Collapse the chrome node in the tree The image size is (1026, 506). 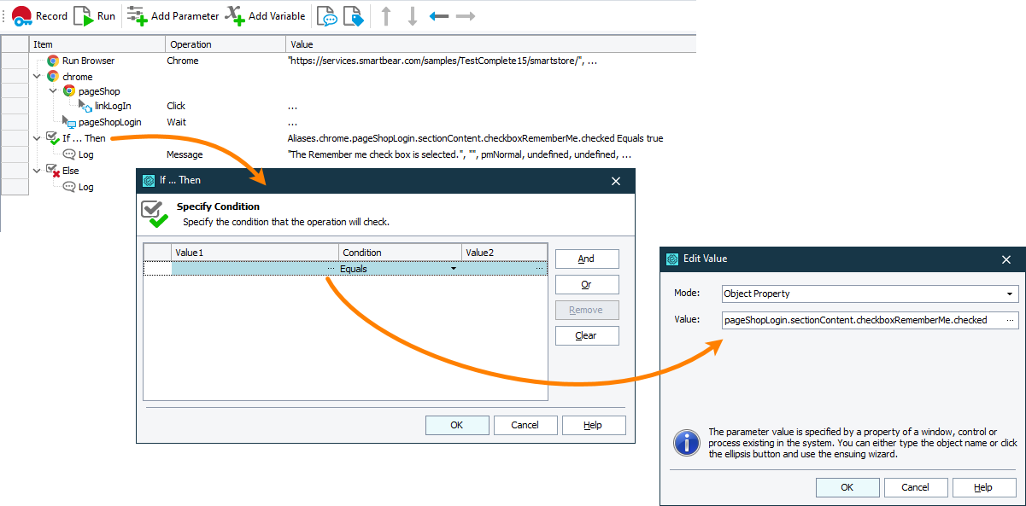click(37, 76)
